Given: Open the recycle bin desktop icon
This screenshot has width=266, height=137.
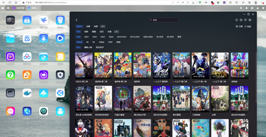Looking at the screenshot, I should [60, 20].
